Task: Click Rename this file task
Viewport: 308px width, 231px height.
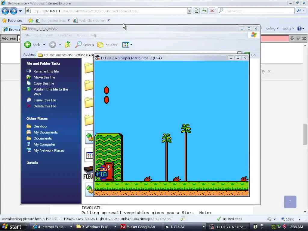Action: point(46,71)
